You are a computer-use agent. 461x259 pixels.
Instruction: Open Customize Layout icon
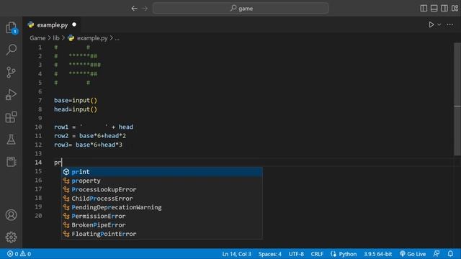[x=455, y=8]
